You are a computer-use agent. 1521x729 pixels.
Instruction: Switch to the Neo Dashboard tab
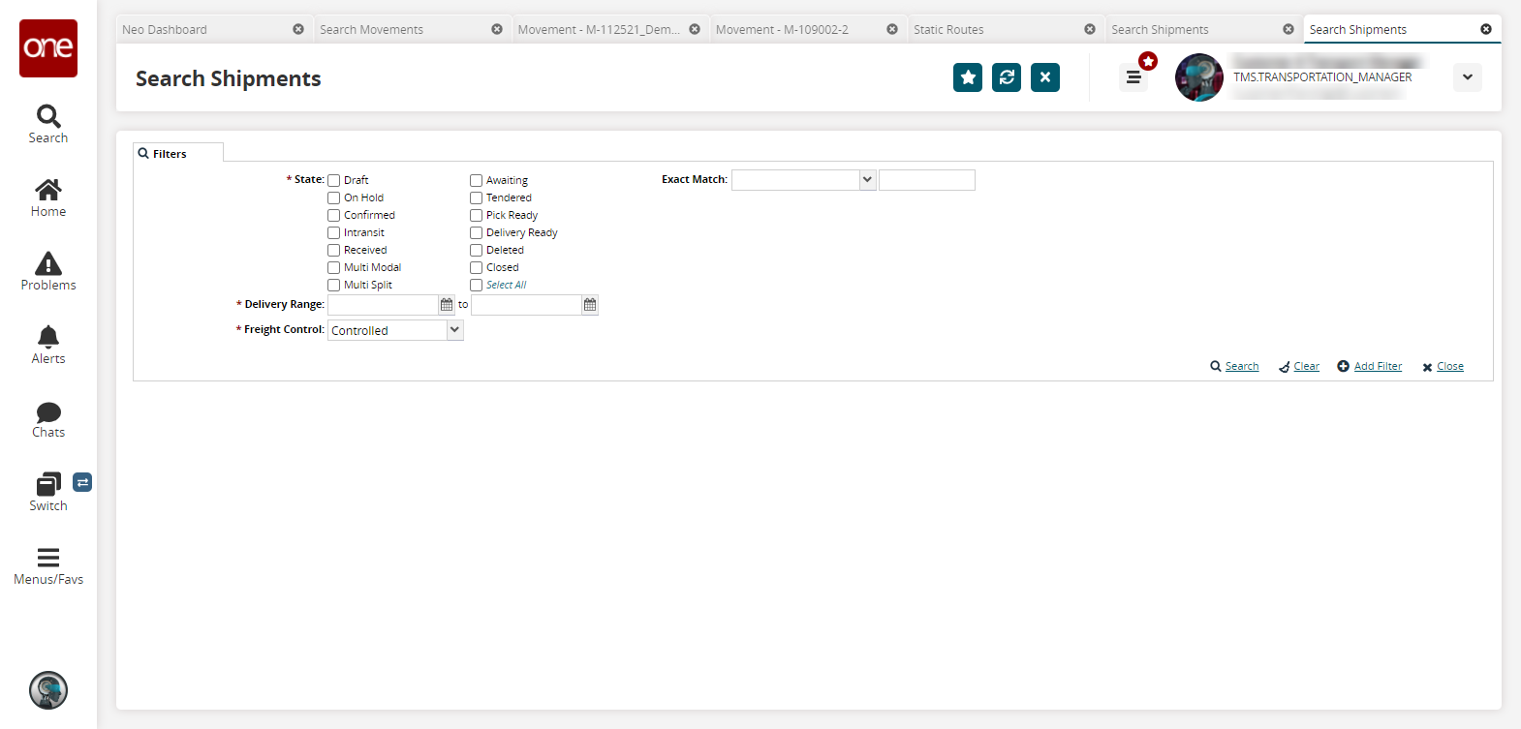pyautogui.click(x=165, y=30)
